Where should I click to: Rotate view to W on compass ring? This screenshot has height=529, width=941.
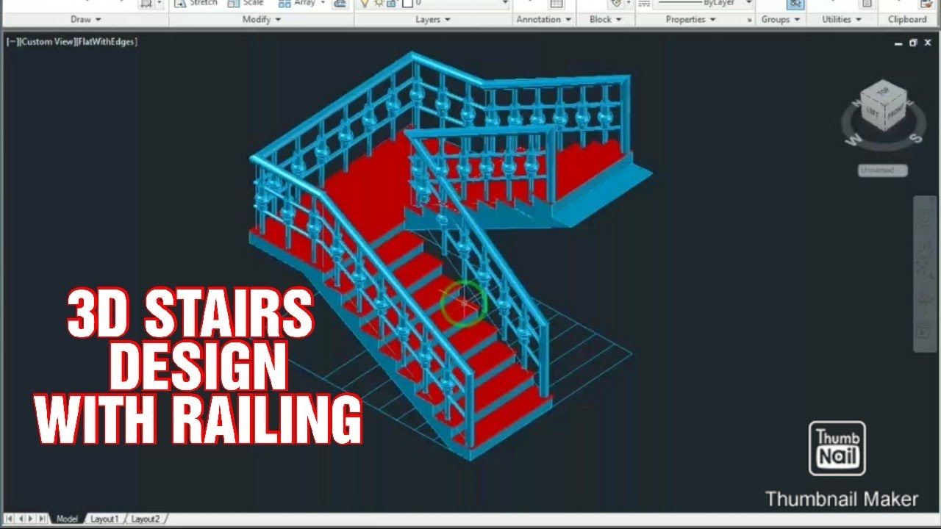(x=853, y=140)
